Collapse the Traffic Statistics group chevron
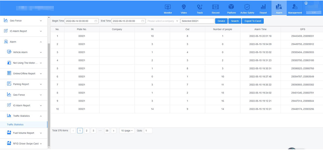 [x=41, y=116]
